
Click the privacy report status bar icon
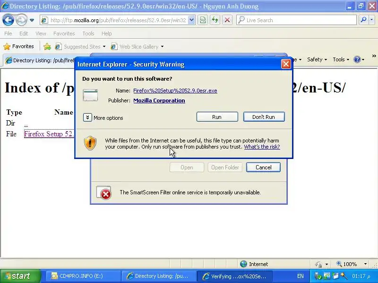[318, 264]
